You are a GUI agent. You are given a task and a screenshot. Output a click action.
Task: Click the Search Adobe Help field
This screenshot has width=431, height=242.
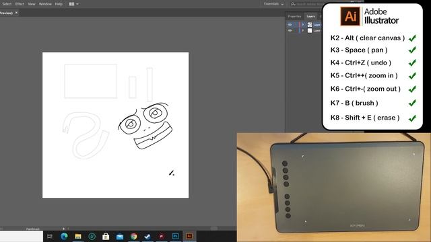tap(306, 4)
